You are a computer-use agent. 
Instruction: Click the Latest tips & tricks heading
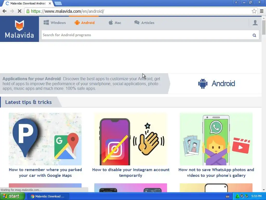(28, 102)
